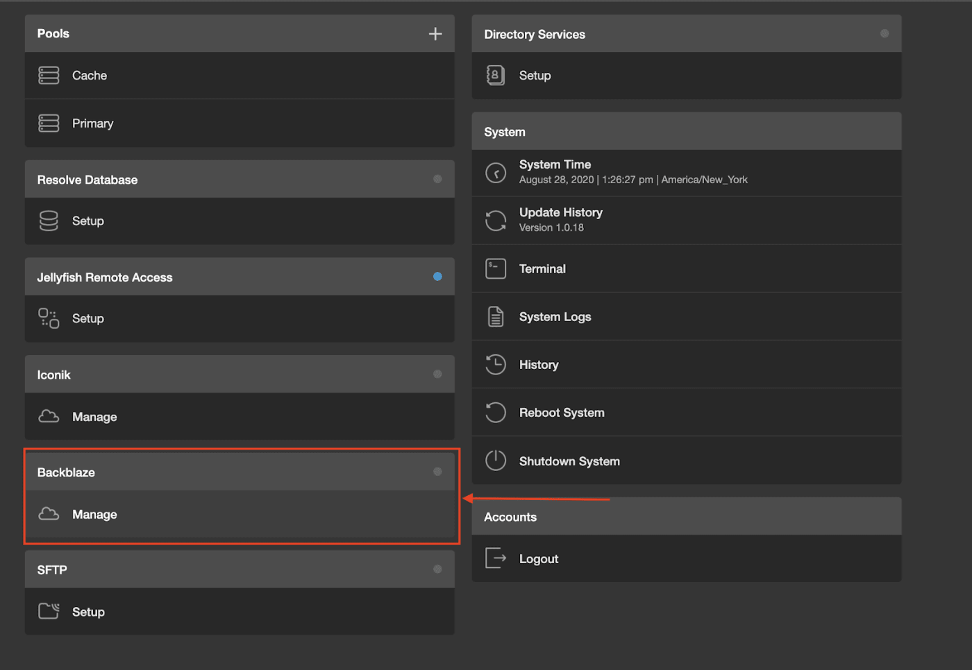Click Logout under Accounts
The height and width of the screenshot is (670, 972).
(x=539, y=558)
